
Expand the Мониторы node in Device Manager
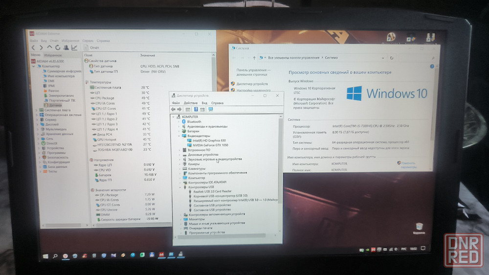point(180,219)
